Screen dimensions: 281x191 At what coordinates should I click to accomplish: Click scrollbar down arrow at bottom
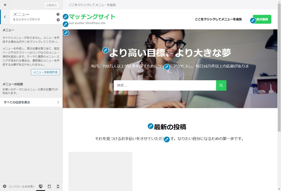279,189
